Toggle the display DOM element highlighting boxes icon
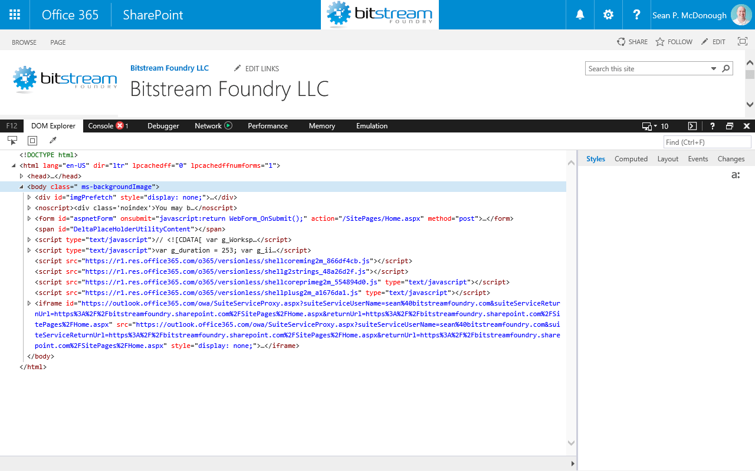This screenshot has height=471, width=755. pyautogui.click(x=32, y=141)
